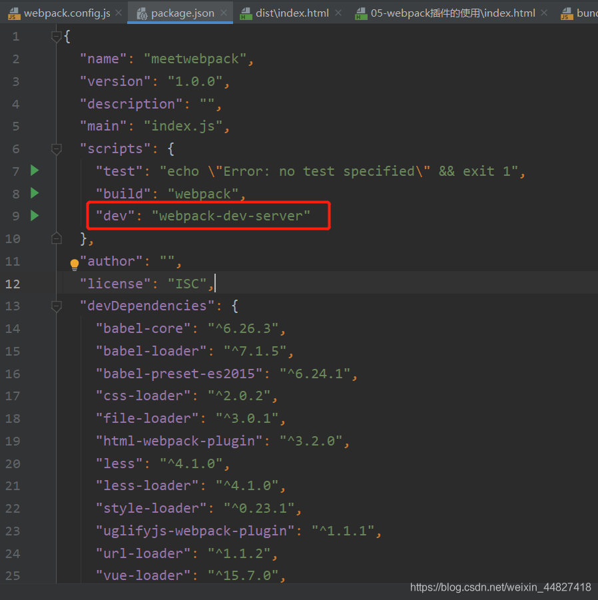Screen dimensions: 598x600
Task: Click line number 1 in the gutter
Action: tap(16, 37)
